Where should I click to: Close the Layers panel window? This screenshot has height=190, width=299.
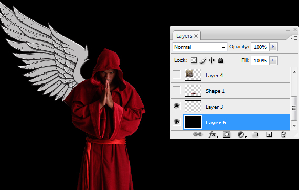(295, 29)
